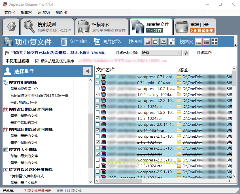
Task: Switch to the first list view icon
Action: pyautogui.click(x=199, y=42)
